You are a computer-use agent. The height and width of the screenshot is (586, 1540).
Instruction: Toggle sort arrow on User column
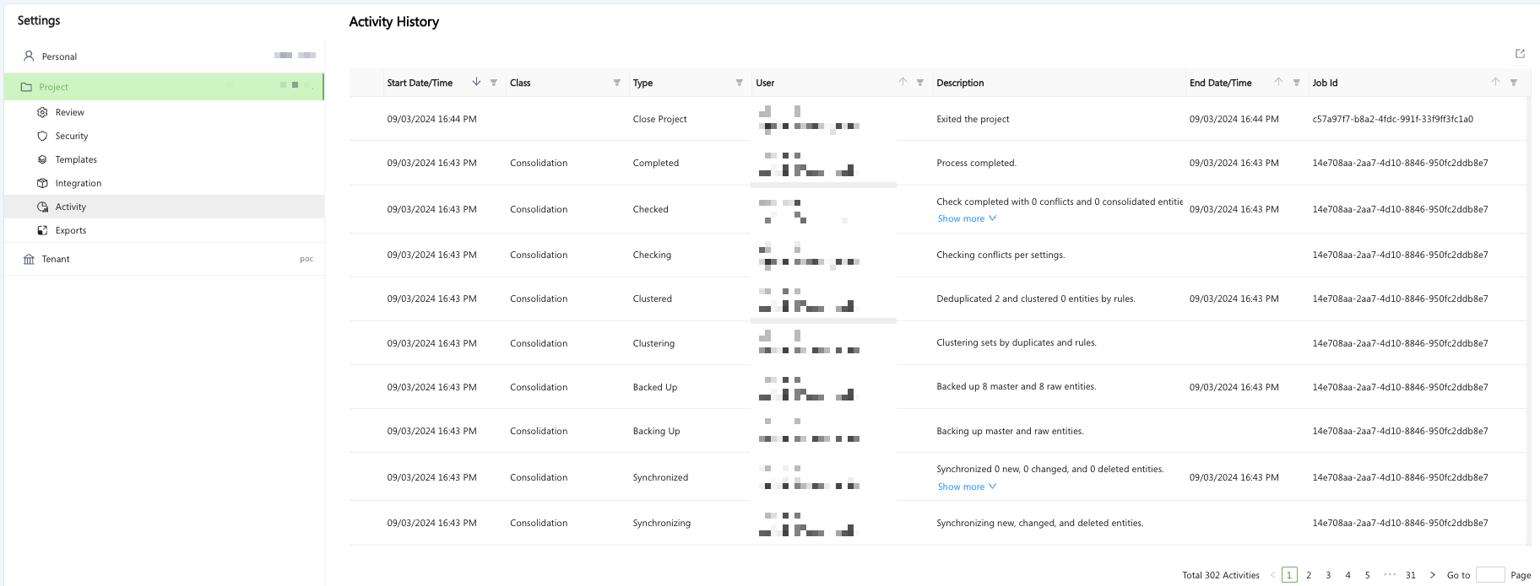coord(903,82)
